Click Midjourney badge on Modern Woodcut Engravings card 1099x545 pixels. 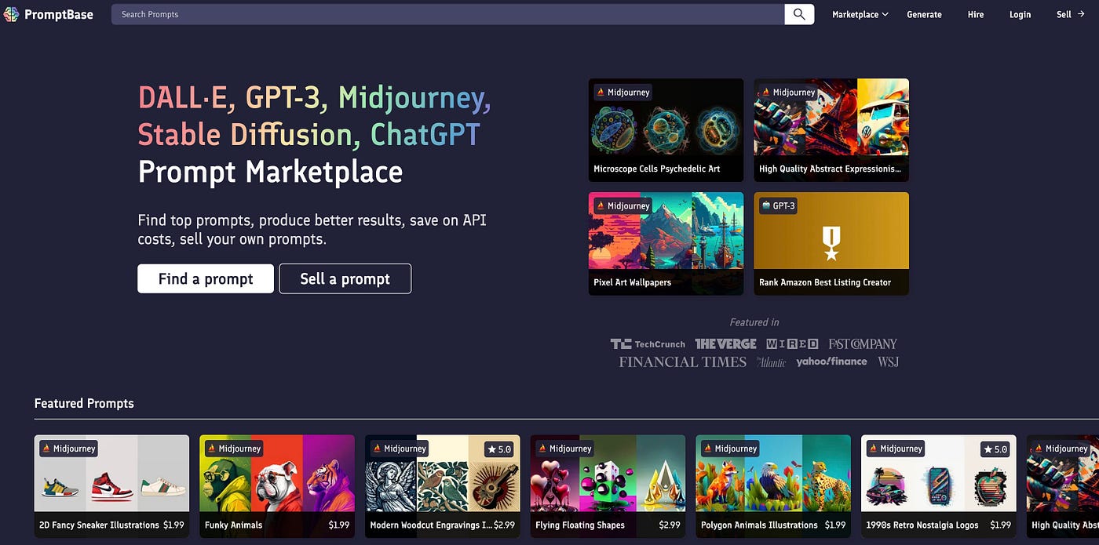pyautogui.click(x=400, y=449)
